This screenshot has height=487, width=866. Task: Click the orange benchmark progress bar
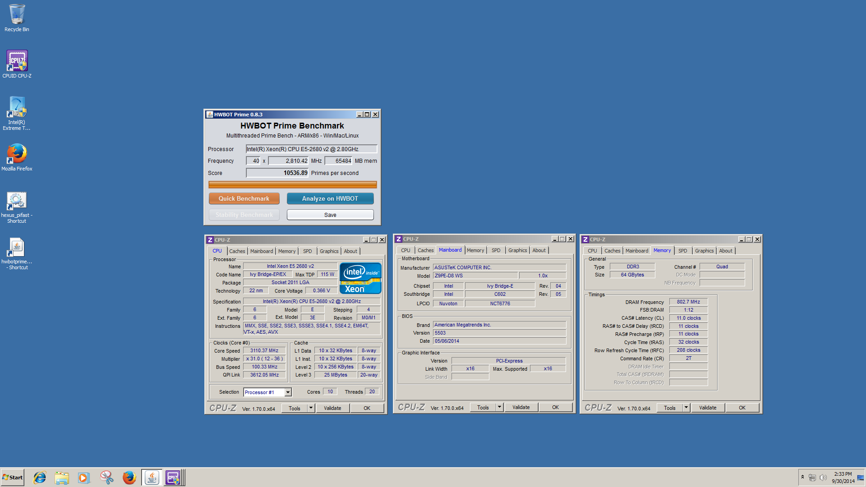pyautogui.click(x=293, y=184)
